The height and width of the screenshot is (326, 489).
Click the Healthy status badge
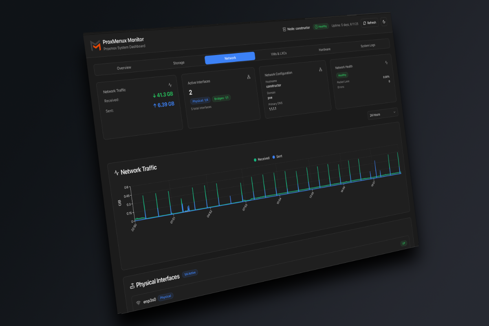click(x=321, y=26)
